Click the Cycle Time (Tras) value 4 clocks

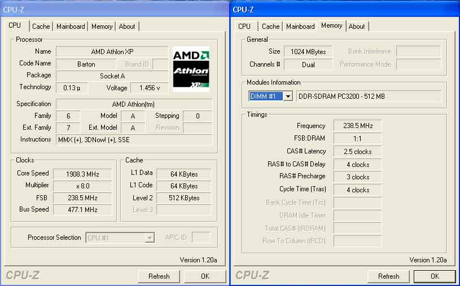point(358,190)
